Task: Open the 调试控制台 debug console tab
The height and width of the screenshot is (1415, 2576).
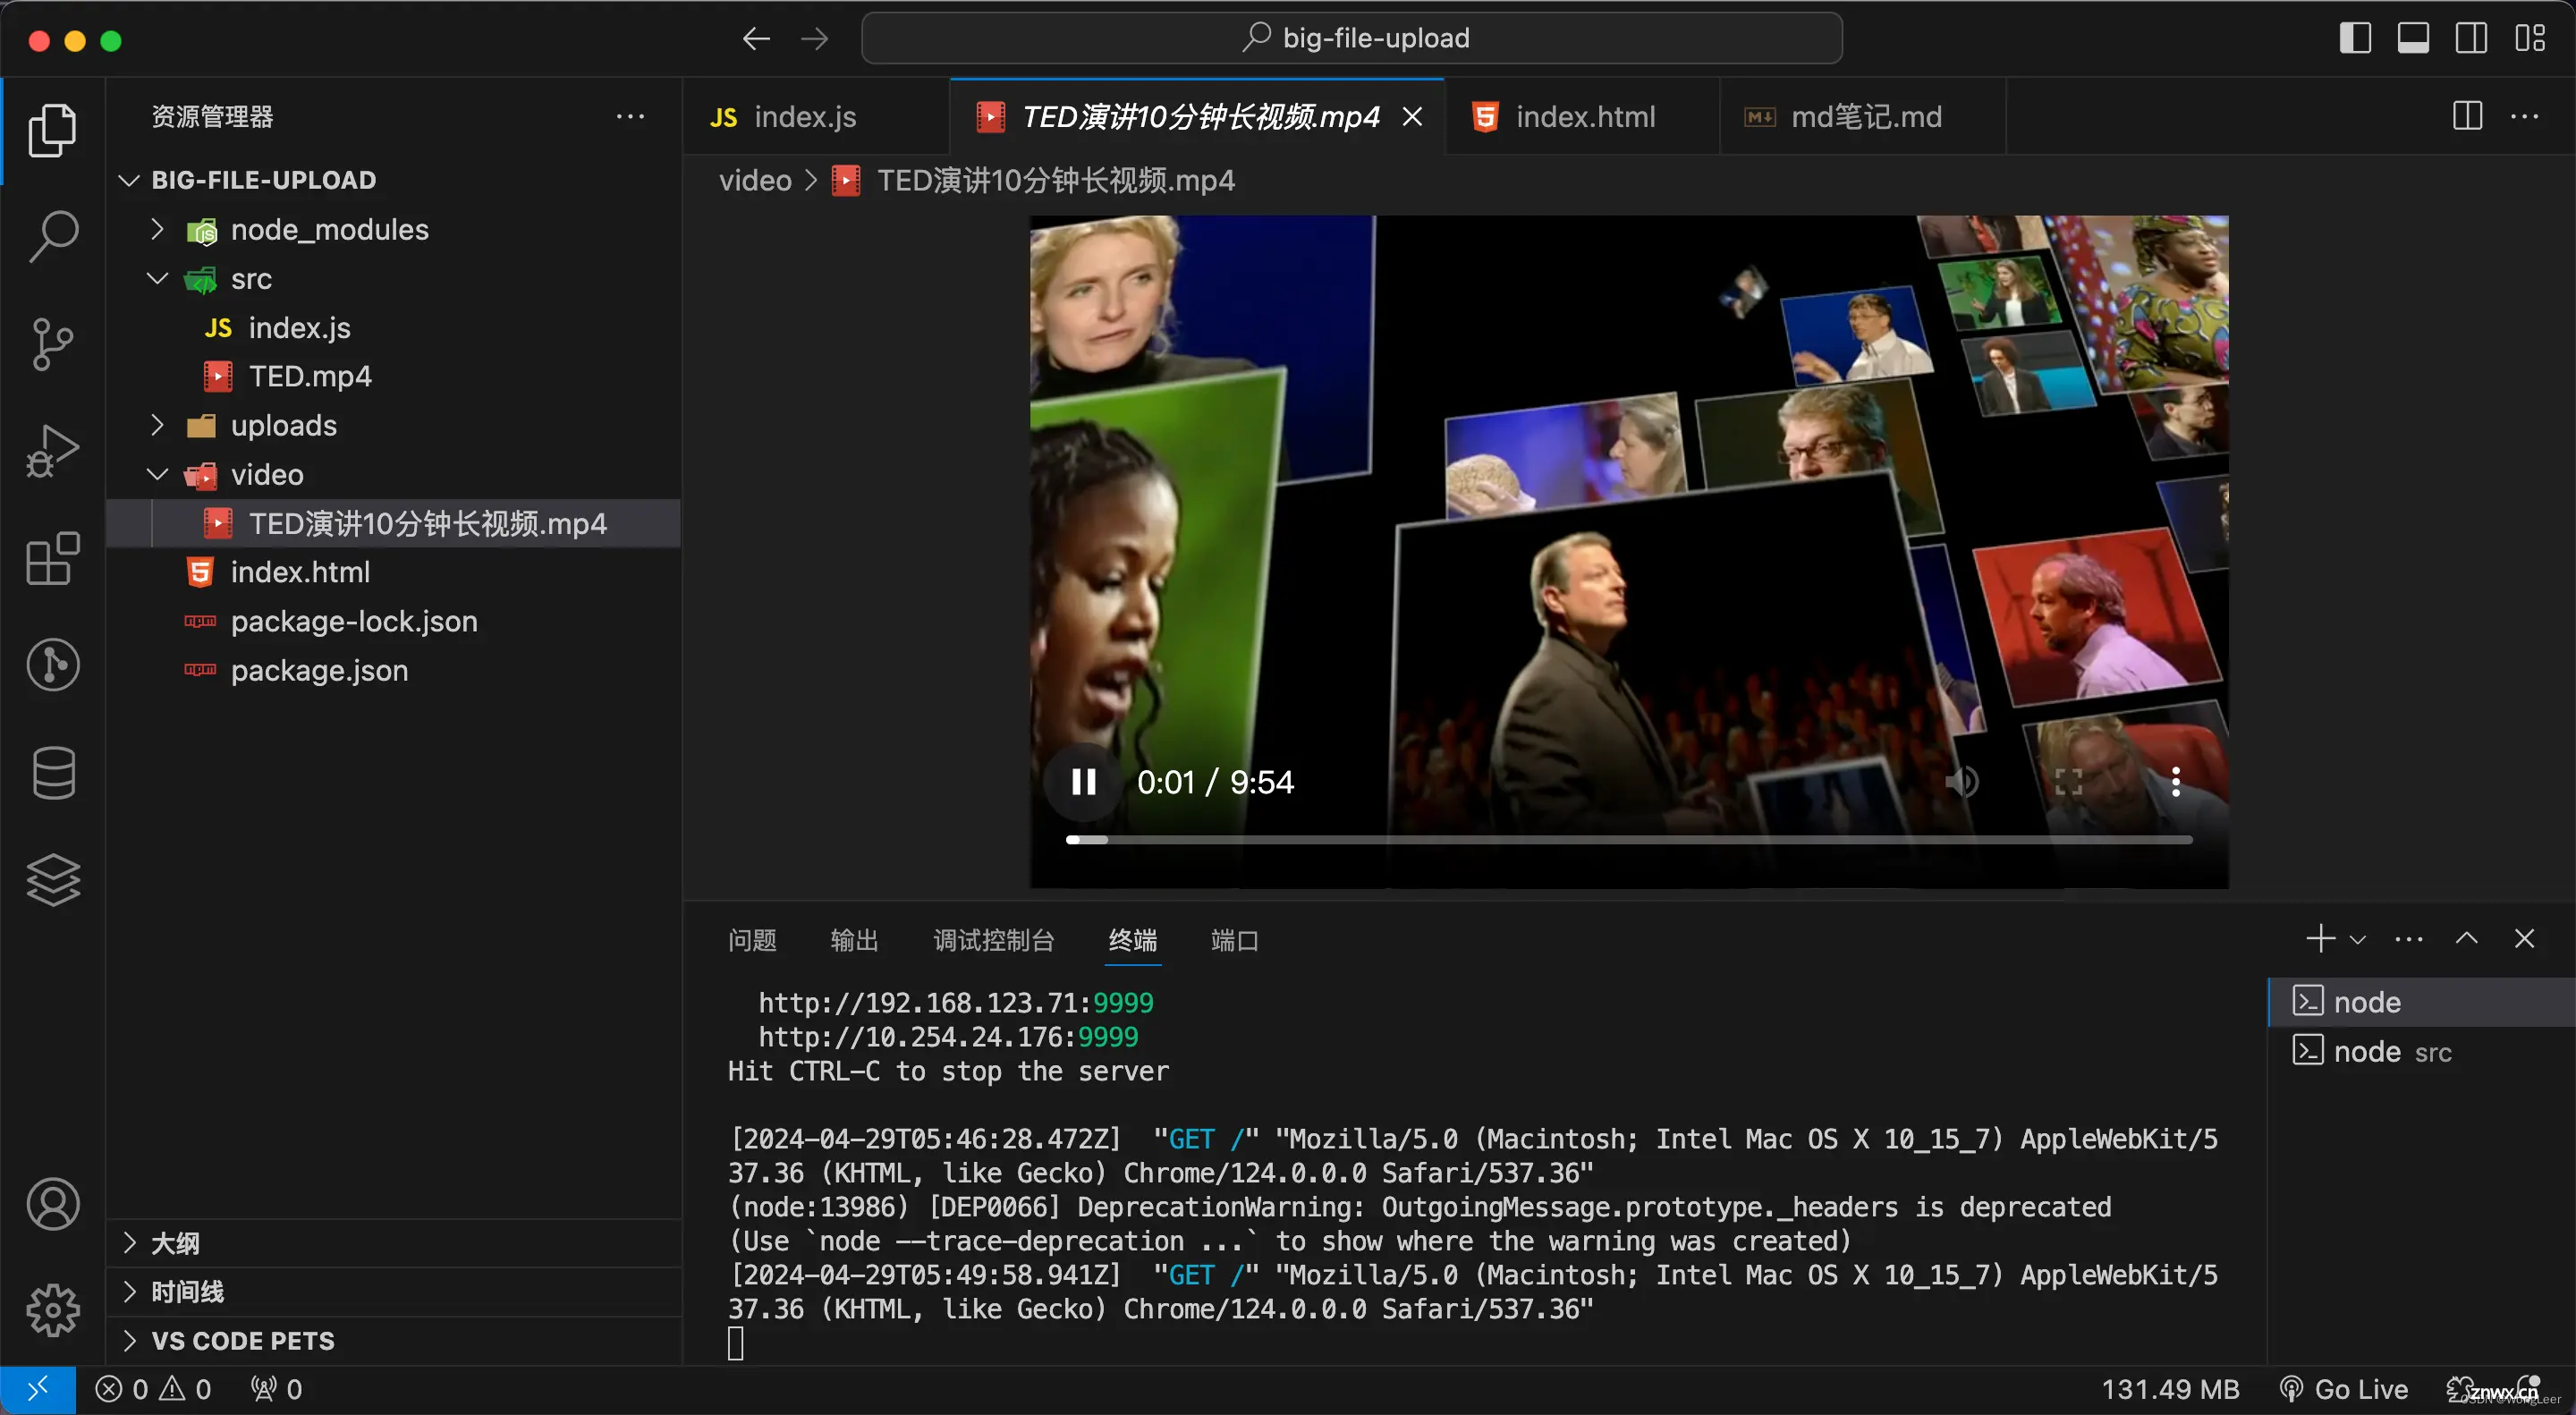Action: 993,940
